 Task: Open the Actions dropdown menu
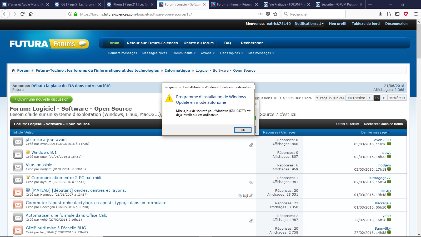tap(208, 53)
